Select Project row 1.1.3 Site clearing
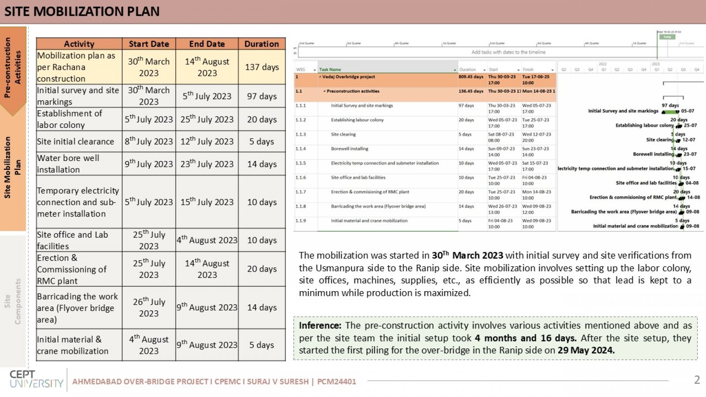This screenshot has height=397, width=706. coord(425,138)
